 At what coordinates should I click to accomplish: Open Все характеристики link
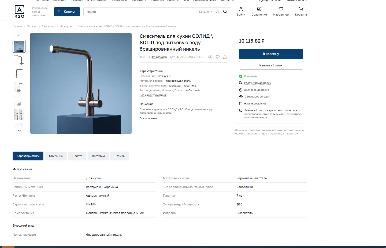click(x=153, y=95)
